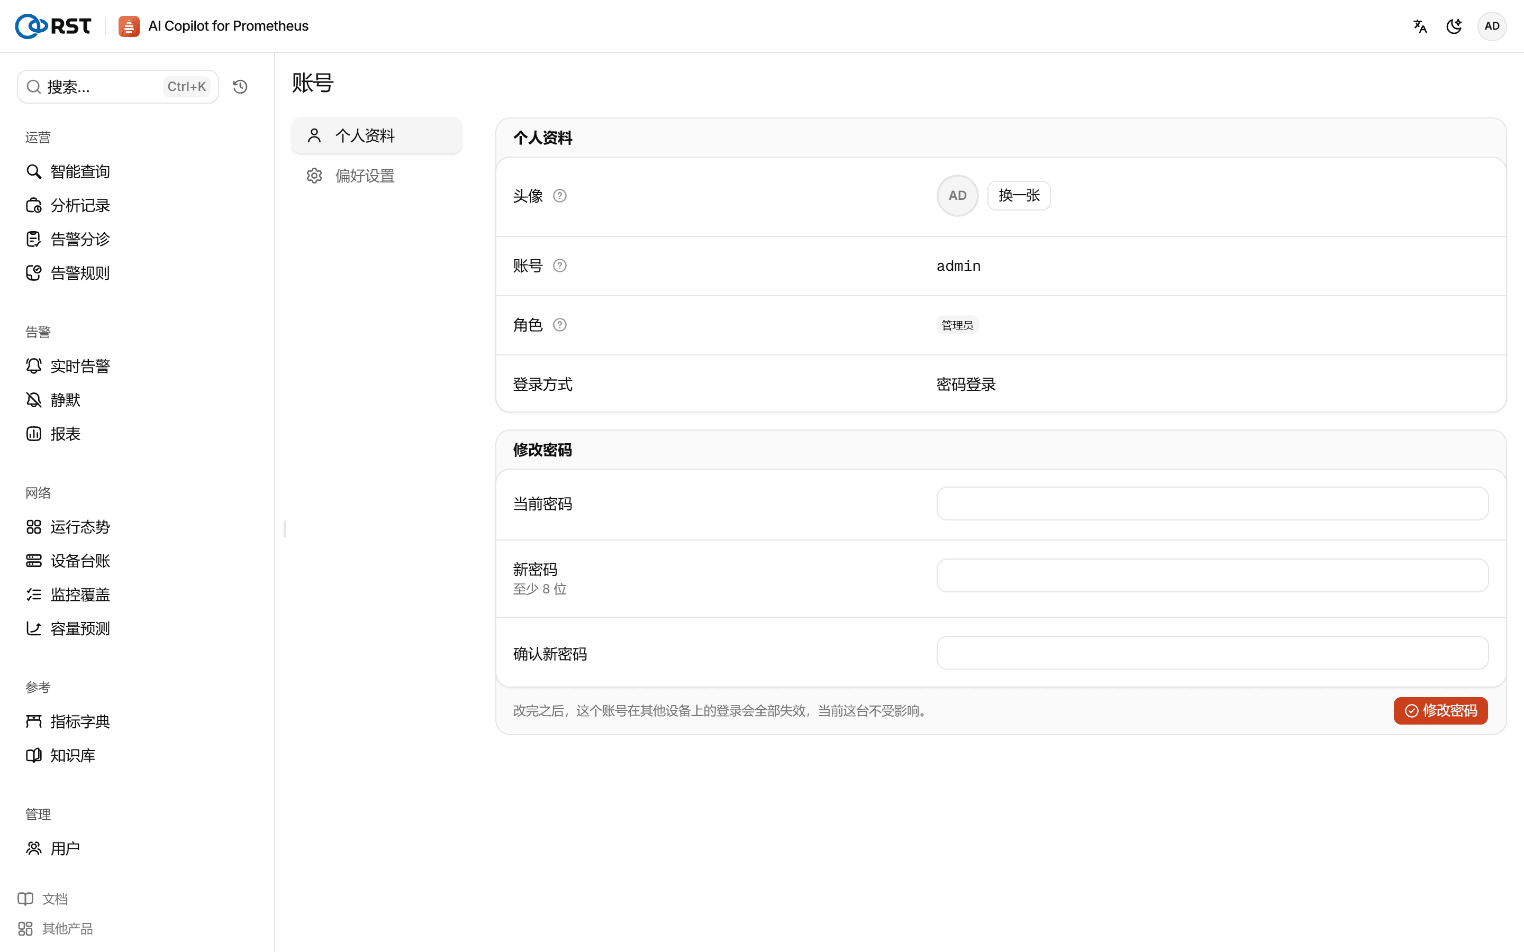Open the language switcher icon
The width and height of the screenshot is (1524, 952).
[x=1420, y=26]
